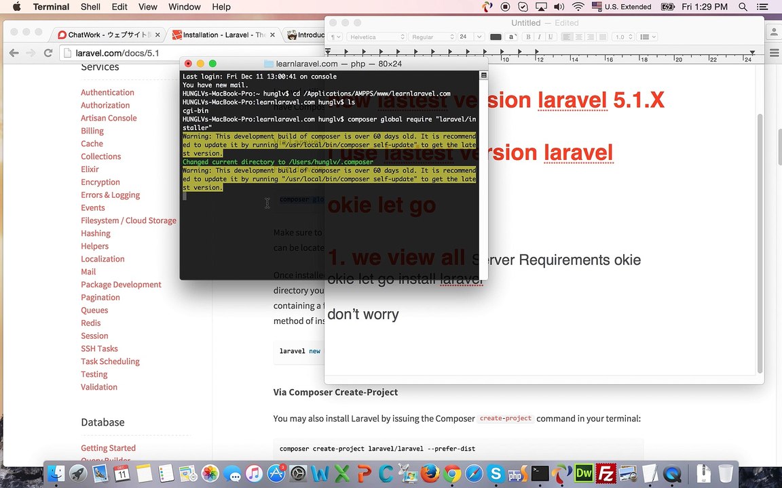Image resolution: width=782 pixels, height=488 pixels.
Task: Open Skype from the Dock
Action: pos(496,473)
